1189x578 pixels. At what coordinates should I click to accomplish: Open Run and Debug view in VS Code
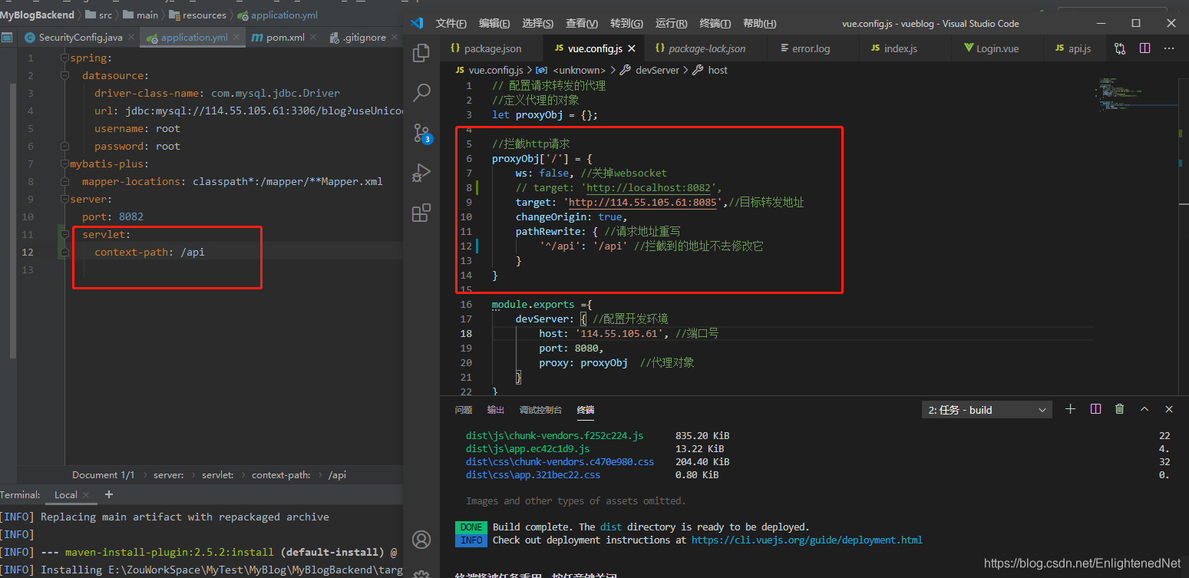[421, 173]
